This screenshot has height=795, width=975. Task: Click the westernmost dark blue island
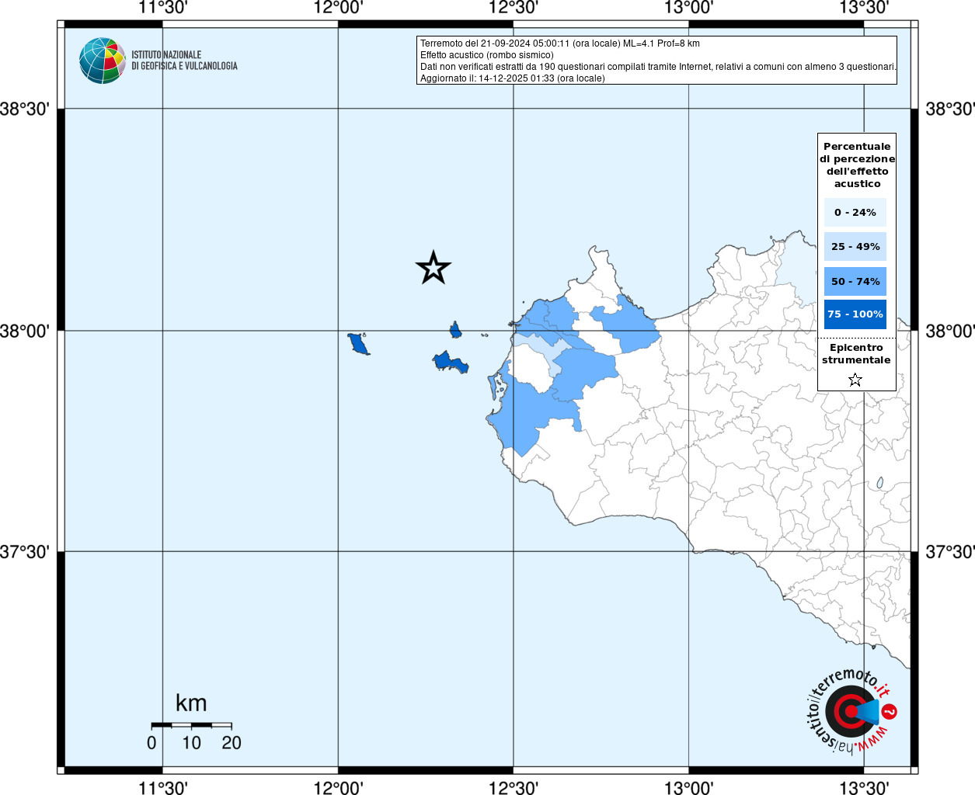[x=358, y=343]
